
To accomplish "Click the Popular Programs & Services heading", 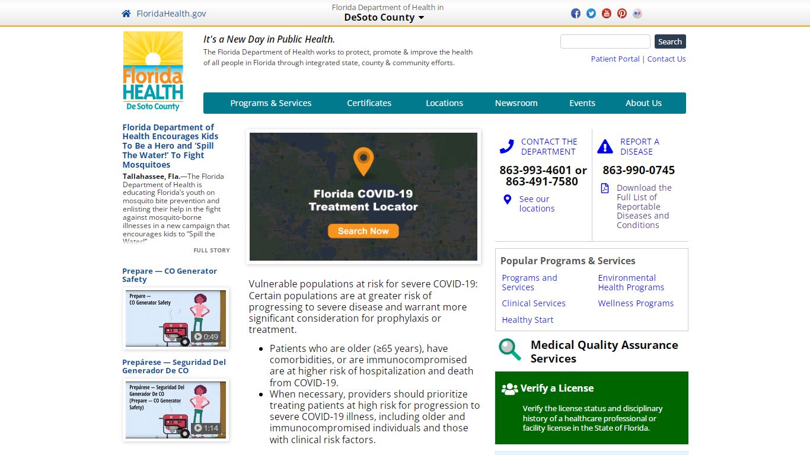I will pyautogui.click(x=567, y=261).
